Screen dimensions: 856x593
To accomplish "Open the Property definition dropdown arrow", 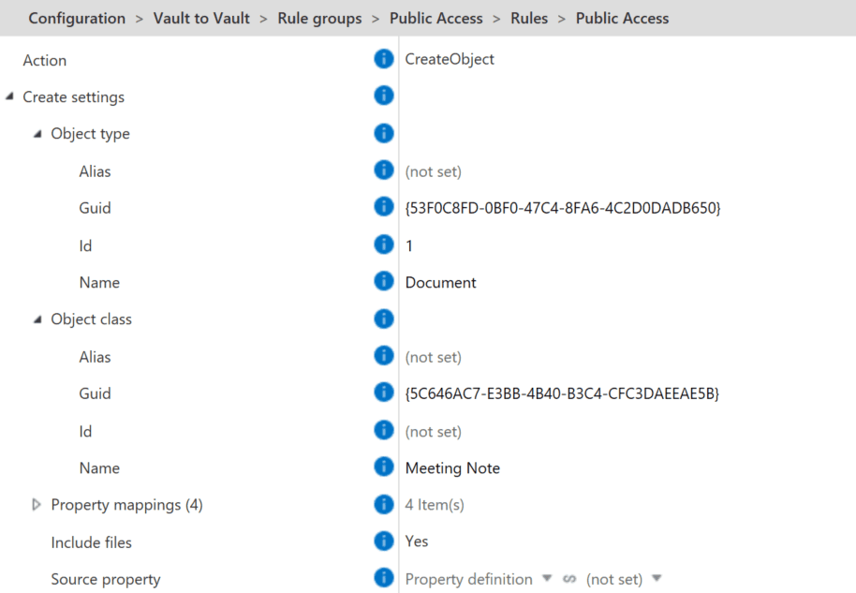I will [547, 579].
